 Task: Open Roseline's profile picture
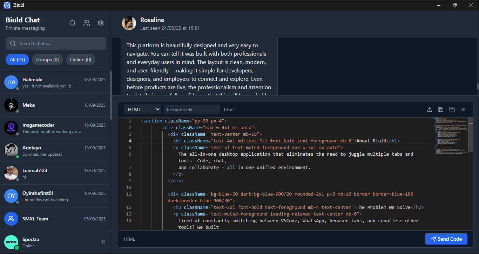click(129, 23)
